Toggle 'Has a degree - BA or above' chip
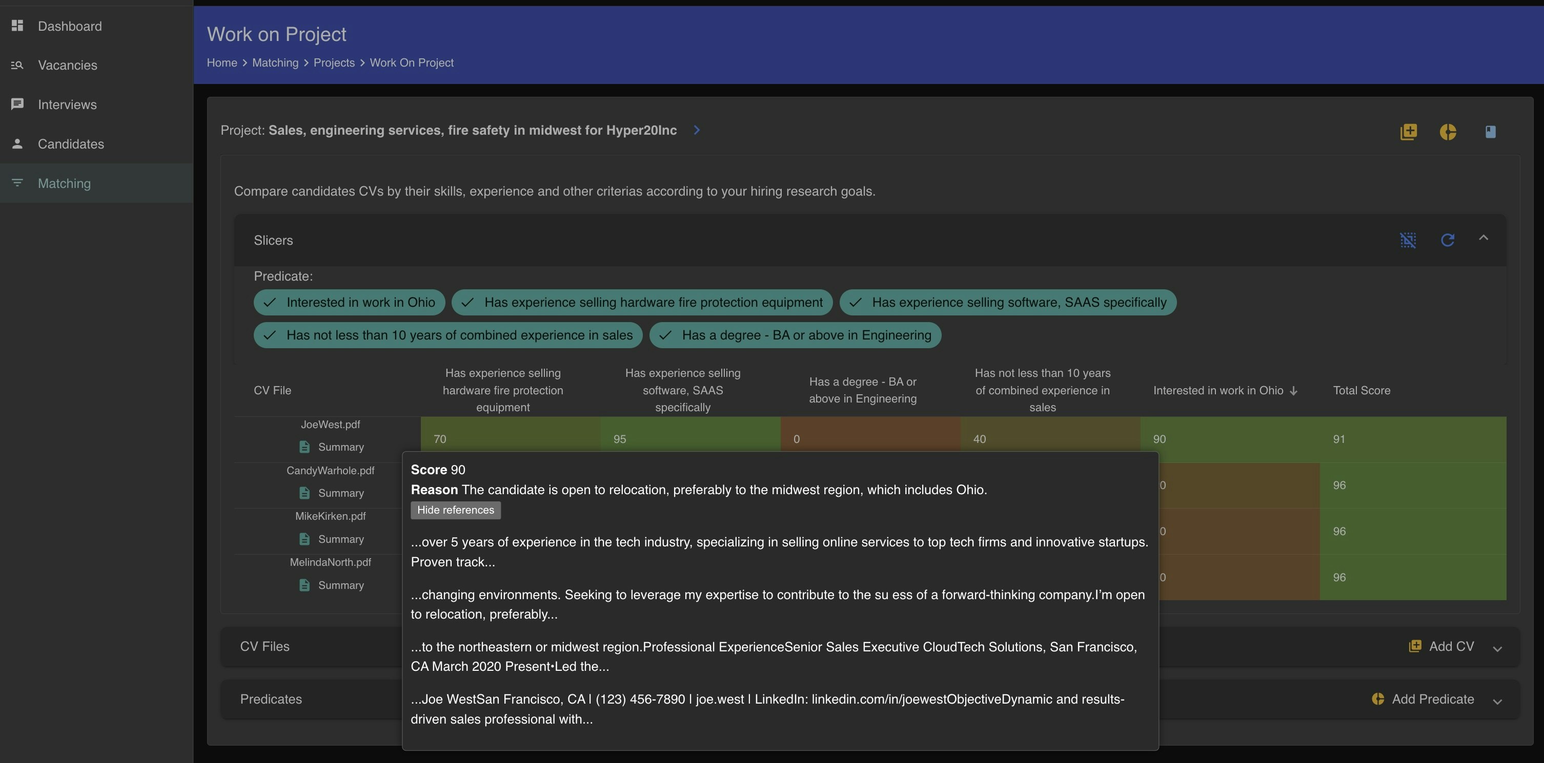Screen dimensions: 1544x763 pyautogui.click(x=795, y=335)
